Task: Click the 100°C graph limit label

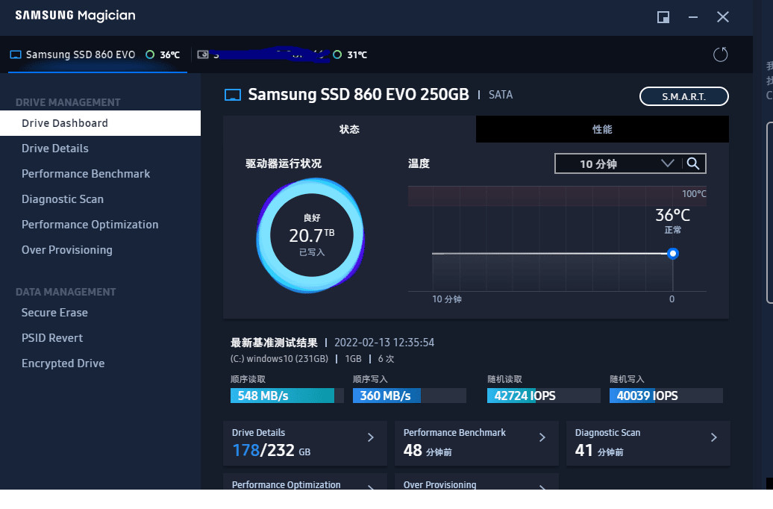Action: coord(694,194)
